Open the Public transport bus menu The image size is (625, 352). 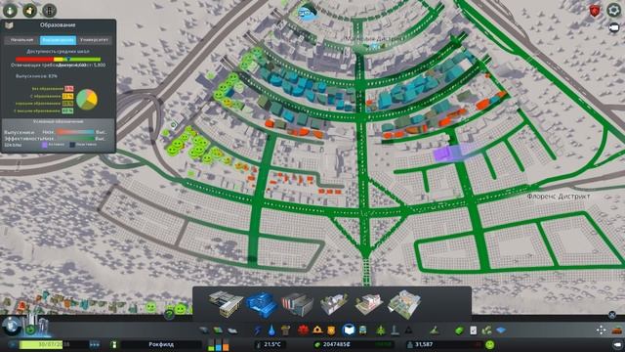[363, 330]
